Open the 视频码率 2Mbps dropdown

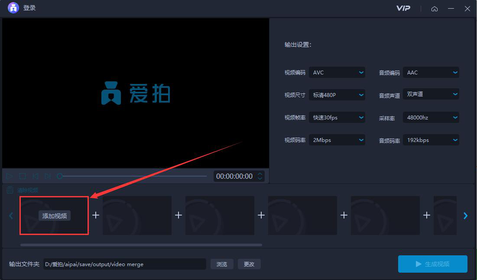click(x=337, y=140)
